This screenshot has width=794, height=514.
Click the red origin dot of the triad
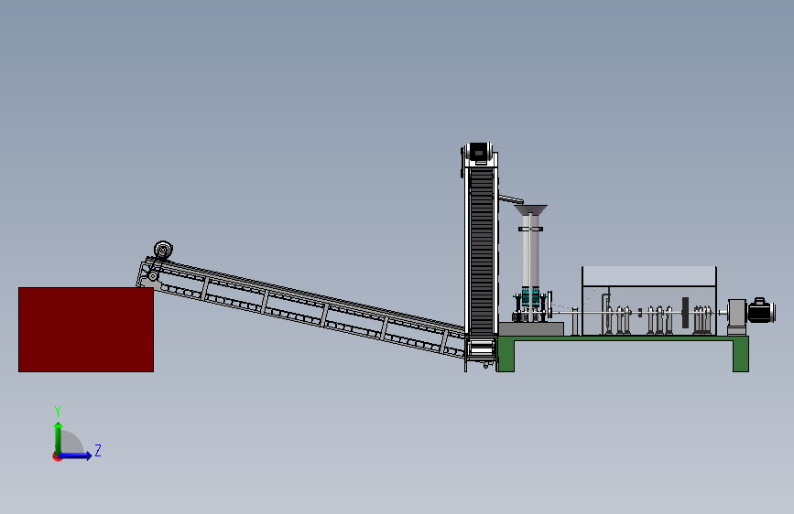pos(57,456)
